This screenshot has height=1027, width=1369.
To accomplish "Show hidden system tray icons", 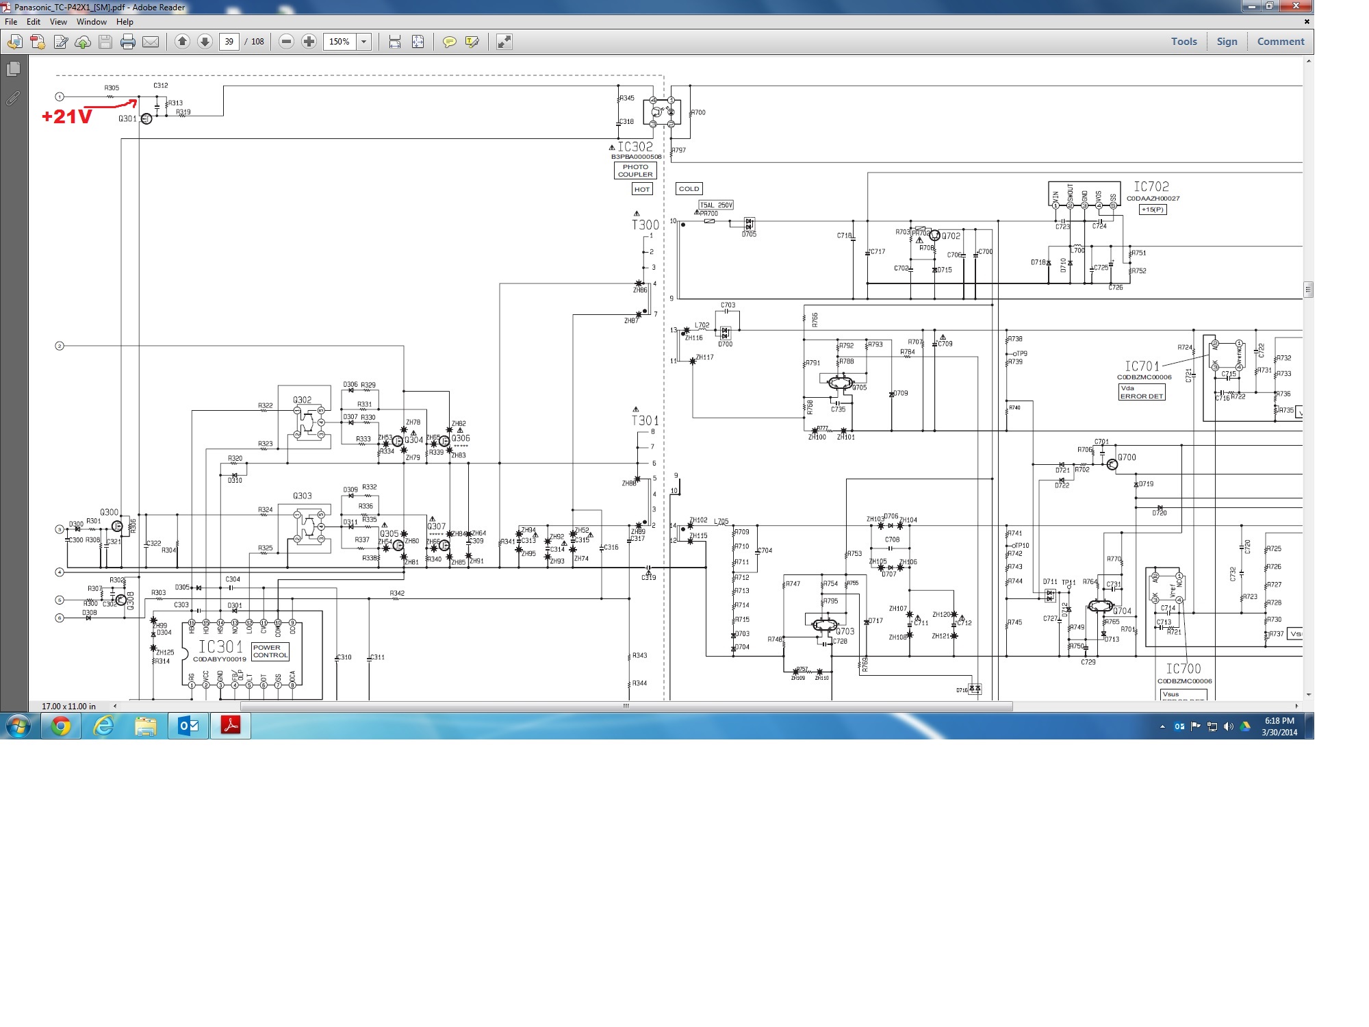I will [x=1162, y=726].
